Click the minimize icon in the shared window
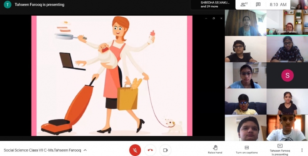This screenshot has width=308, height=156. (206, 18)
